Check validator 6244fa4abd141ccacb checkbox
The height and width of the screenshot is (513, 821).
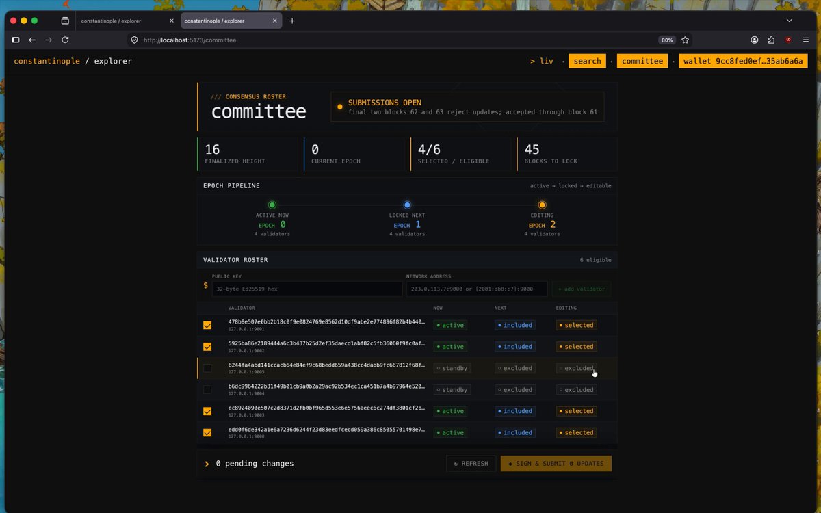click(207, 368)
